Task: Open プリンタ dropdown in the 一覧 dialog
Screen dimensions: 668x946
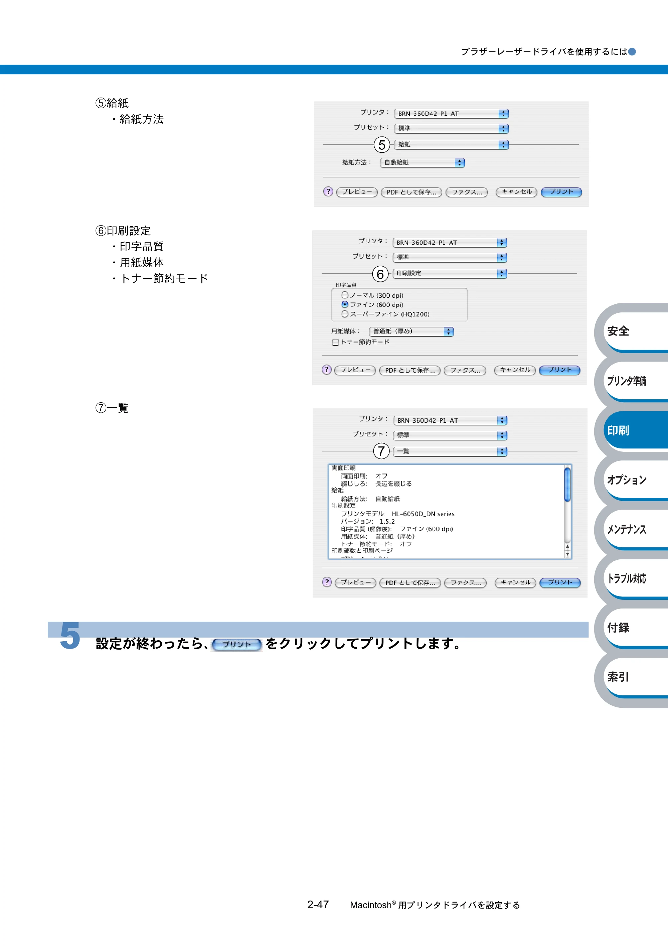Action: point(450,420)
